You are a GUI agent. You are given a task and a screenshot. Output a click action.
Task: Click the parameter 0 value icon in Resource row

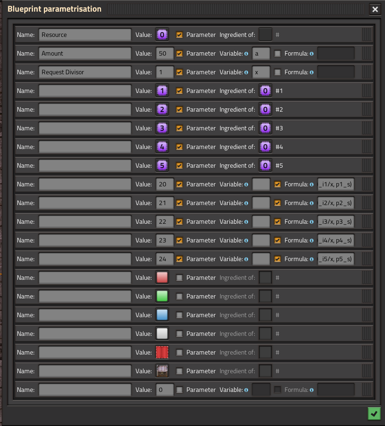click(162, 35)
